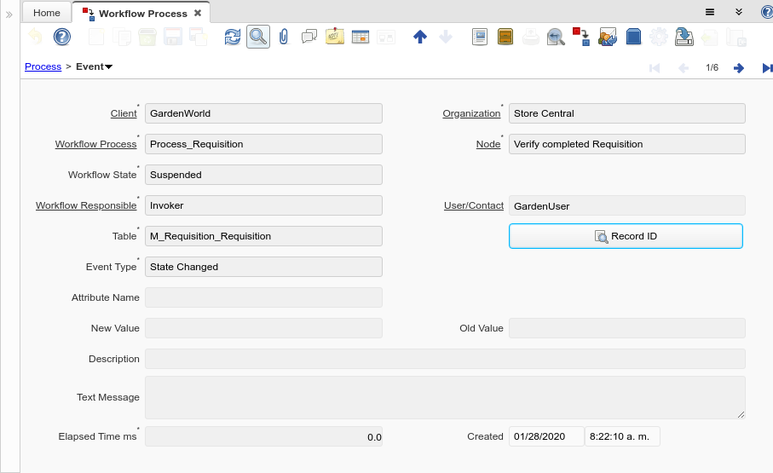Open the hamburger menu in the top right

[709, 12]
